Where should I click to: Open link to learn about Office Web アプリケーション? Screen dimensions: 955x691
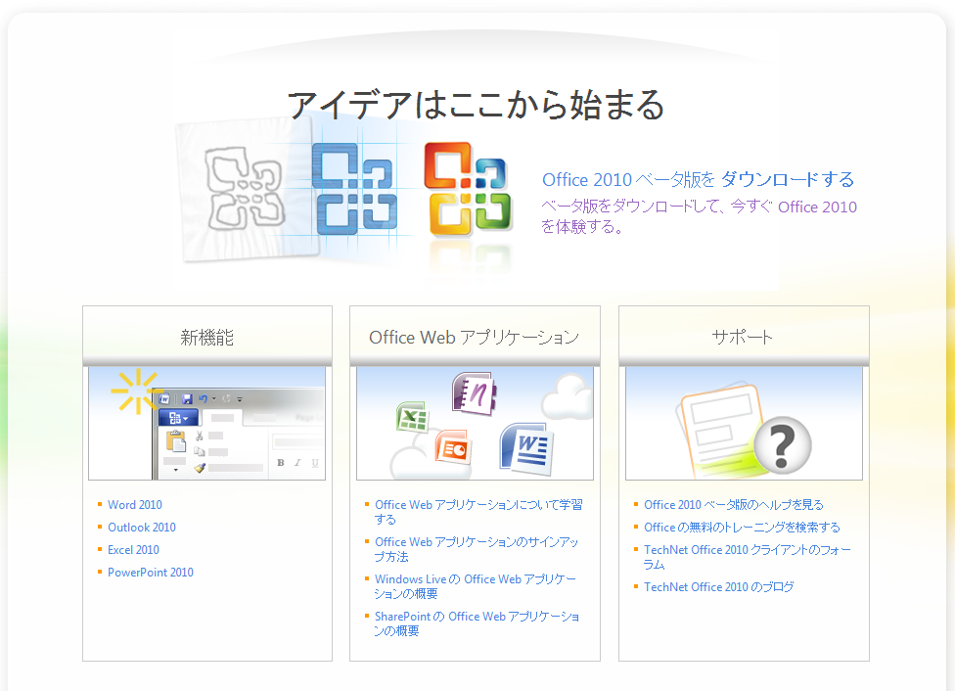tap(478, 512)
